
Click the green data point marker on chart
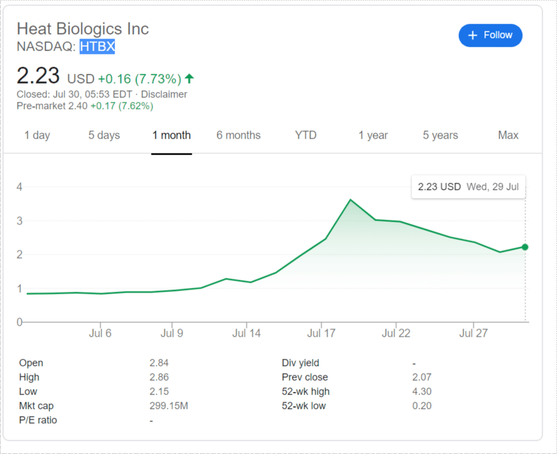tap(525, 247)
